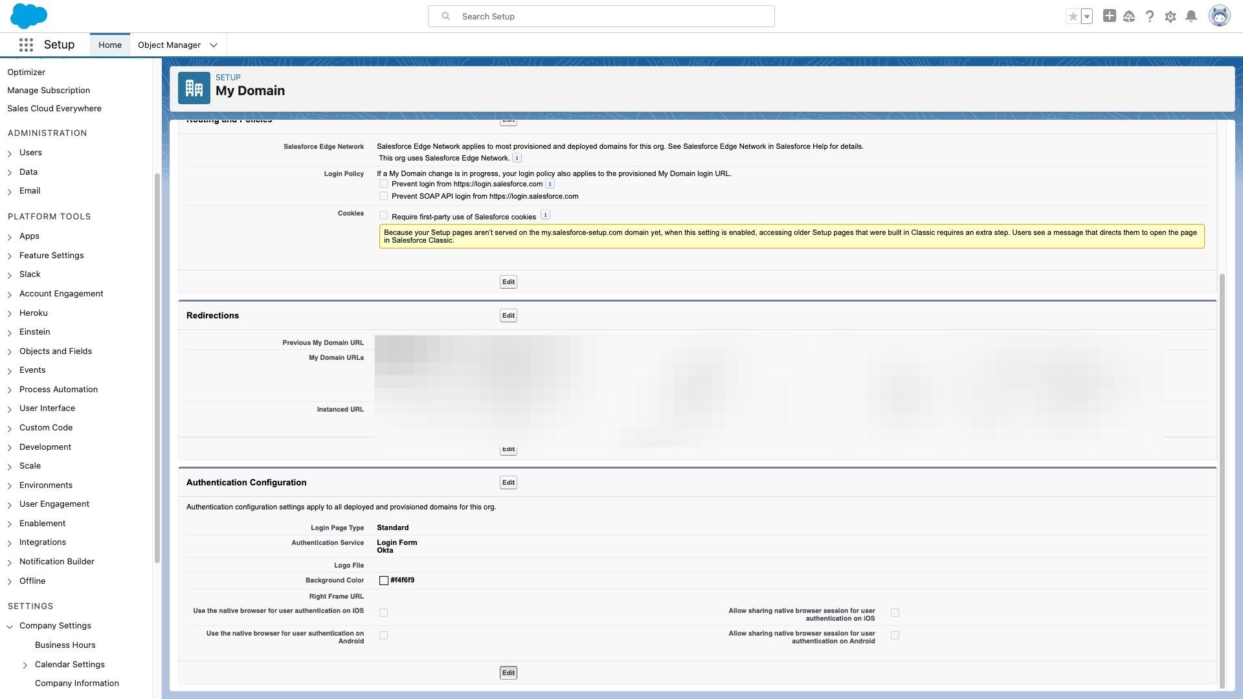Edit the Redirections section
This screenshot has width=1243, height=699.
[x=508, y=315]
